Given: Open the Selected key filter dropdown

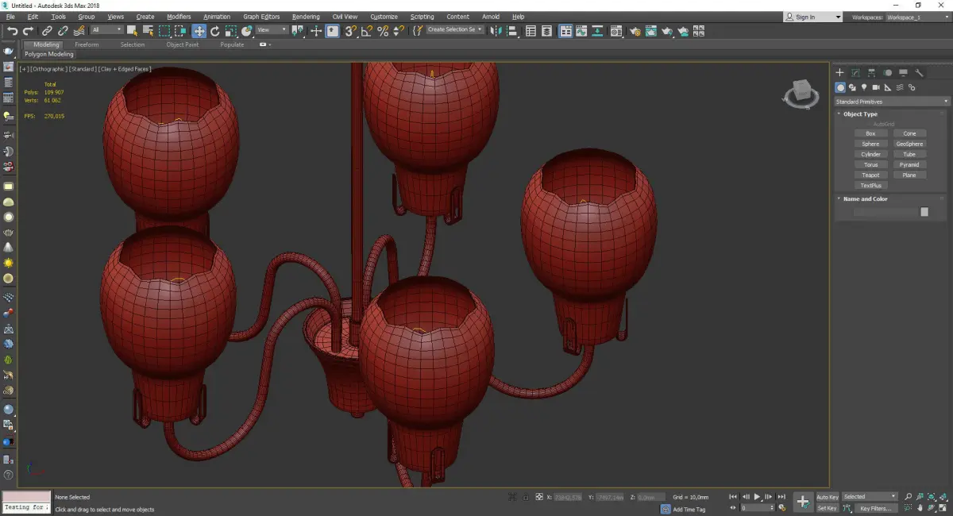Looking at the screenshot, I should pos(870,497).
